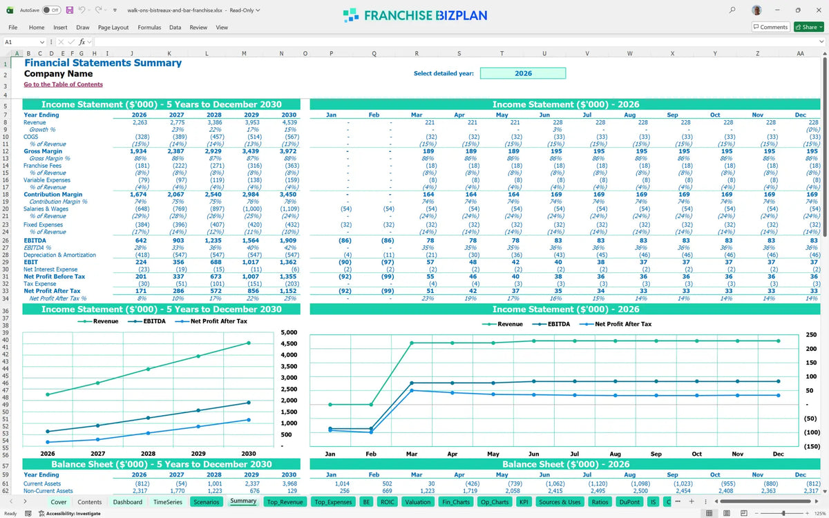Switch to the TimeSeries sheet tab

(x=168, y=502)
